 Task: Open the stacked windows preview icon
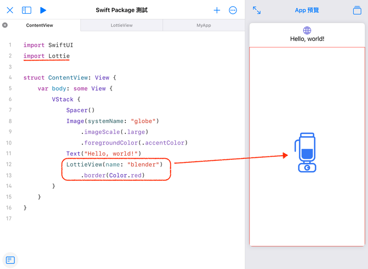[x=357, y=10]
